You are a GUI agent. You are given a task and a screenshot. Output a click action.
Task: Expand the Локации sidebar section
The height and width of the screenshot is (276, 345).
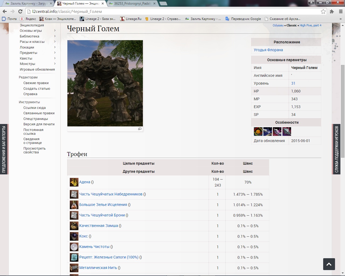[55, 47]
